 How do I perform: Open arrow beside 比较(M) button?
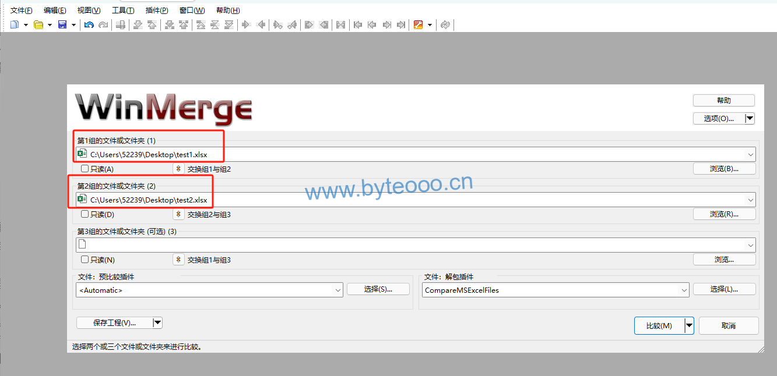[x=690, y=326]
